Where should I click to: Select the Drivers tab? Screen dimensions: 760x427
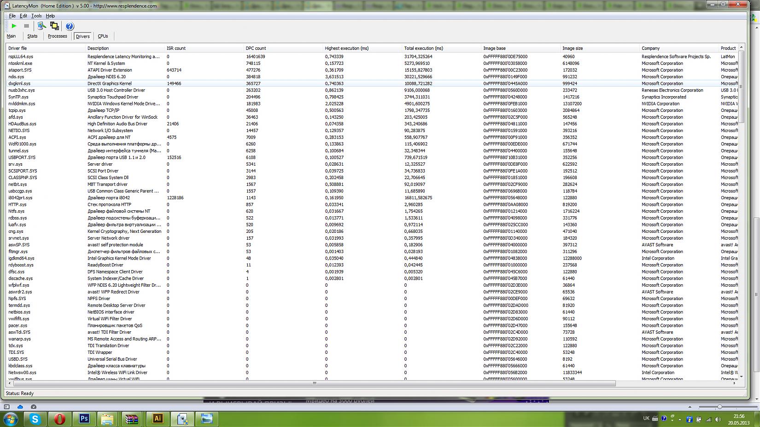(x=83, y=36)
